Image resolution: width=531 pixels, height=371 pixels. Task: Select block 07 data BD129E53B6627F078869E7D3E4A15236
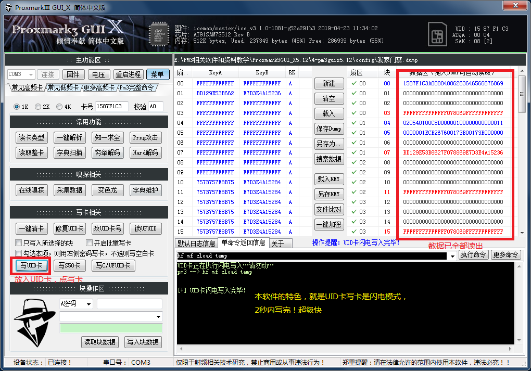(x=453, y=152)
